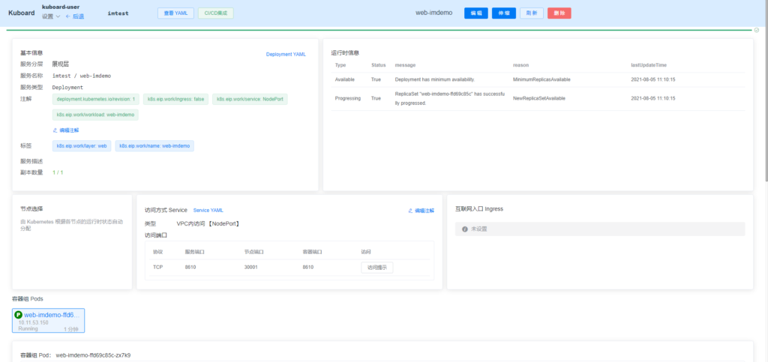The height and width of the screenshot is (362, 768).
Task: Click 编辑注解 in the Service panel
Action: [x=421, y=211]
